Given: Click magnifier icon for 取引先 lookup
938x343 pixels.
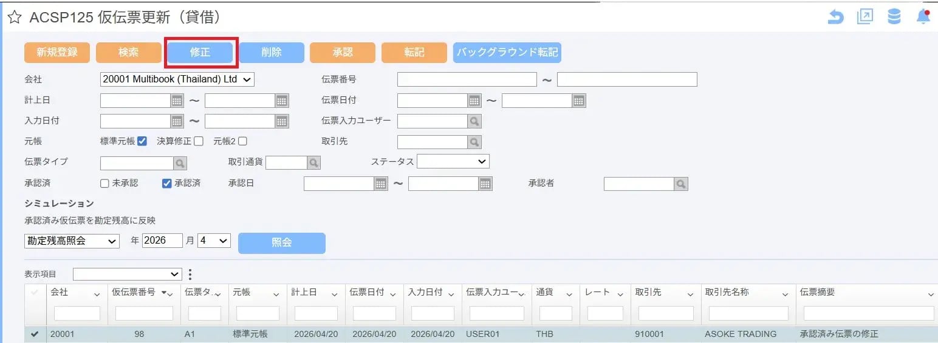Looking at the screenshot, I should click(x=474, y=142).
